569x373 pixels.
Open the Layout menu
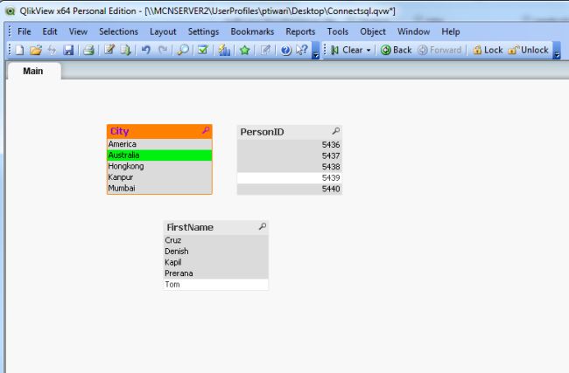click(x=163, y=31)
